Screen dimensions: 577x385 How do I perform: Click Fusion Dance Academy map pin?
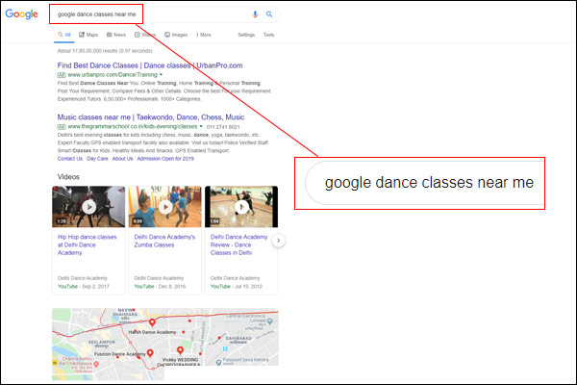pos(150,353)
